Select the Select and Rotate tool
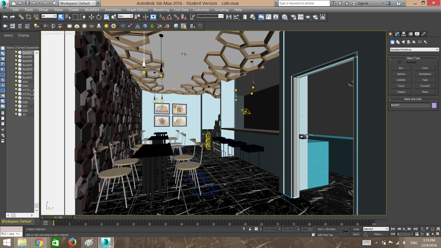The width and height of the screenshot is (441, 248). [x=98, y=17]
